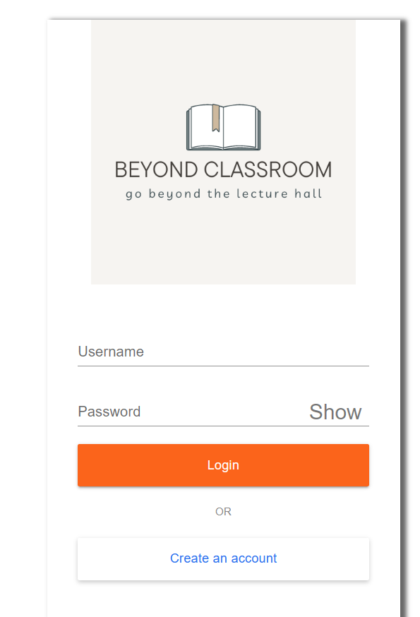
Task: Click Show next to the password field
Action: 335,412
